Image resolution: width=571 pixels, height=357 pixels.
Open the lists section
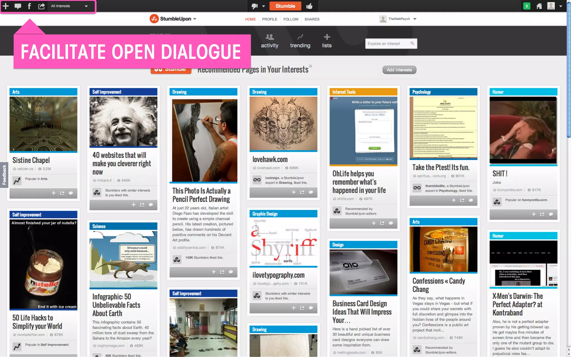pos(327,41)
